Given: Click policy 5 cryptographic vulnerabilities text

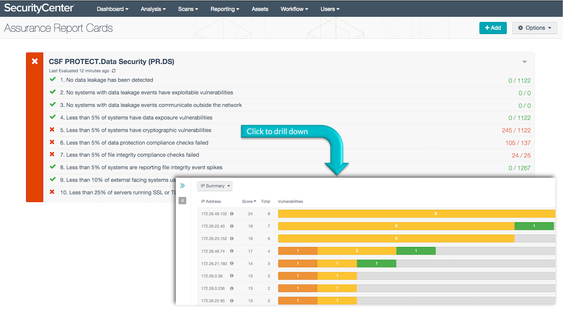Looking at the screenshot, I should click(136, 130).
